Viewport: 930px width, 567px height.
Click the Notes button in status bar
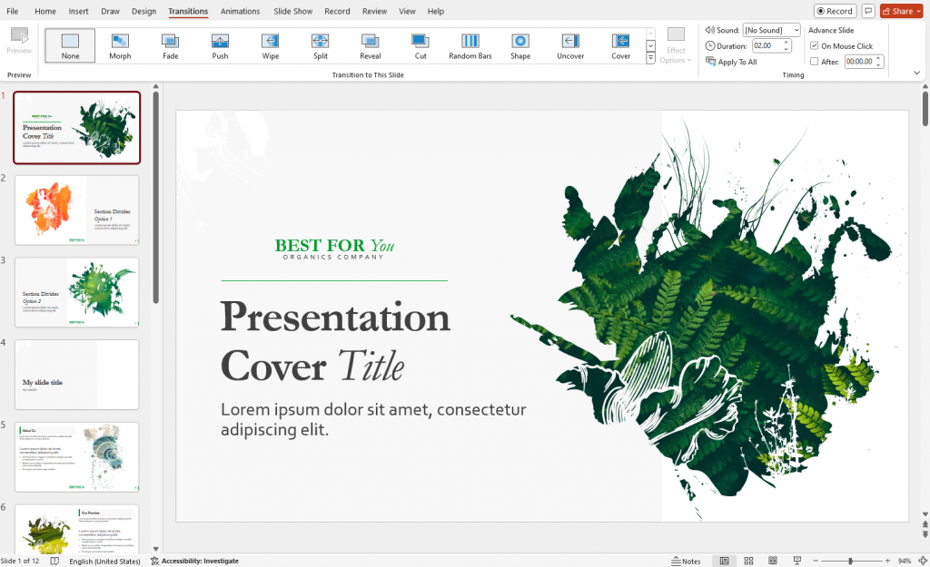pos(686,561)
